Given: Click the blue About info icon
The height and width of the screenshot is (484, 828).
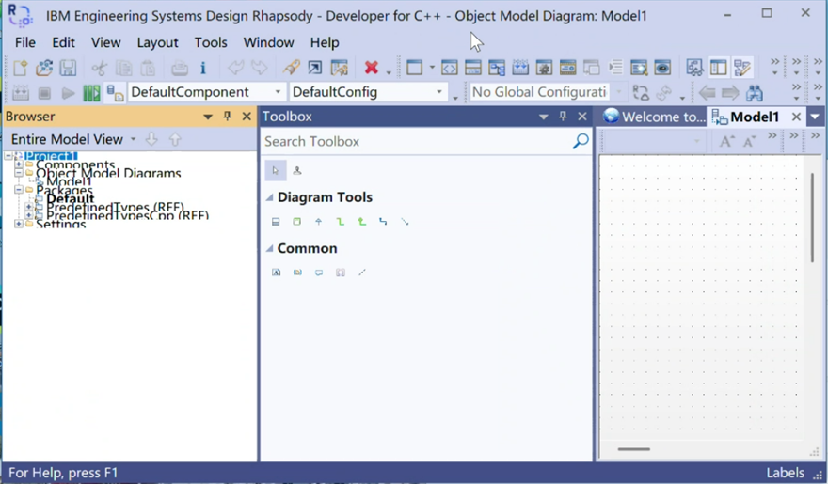Looking at the screenshot, I should [x=202, y=68].
